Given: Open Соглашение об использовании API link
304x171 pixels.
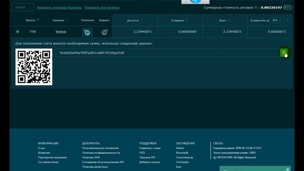Looking at the screenshot, I should coord(103,162).
